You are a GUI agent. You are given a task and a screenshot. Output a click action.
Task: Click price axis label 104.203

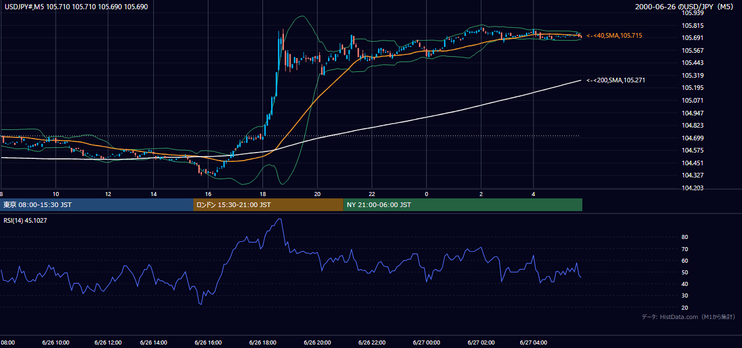tap(693, 188)
